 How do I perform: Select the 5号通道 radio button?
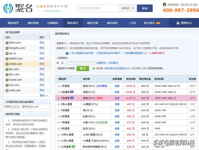(x=58, y=110)
